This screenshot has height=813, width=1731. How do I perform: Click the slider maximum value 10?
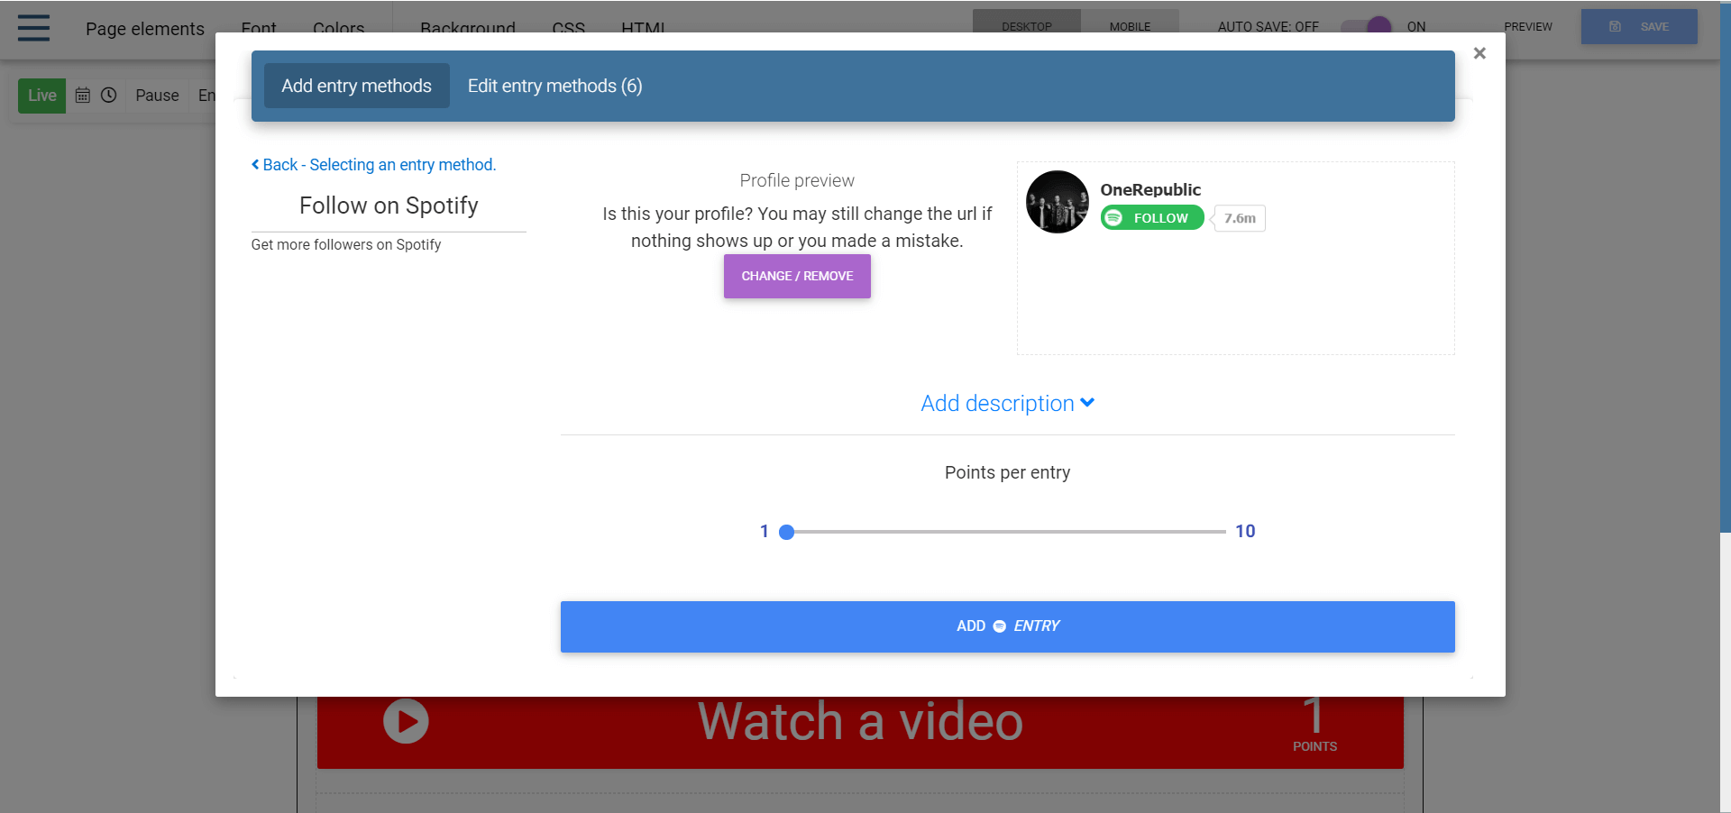pyautogui.click(x=1245, y=531)
